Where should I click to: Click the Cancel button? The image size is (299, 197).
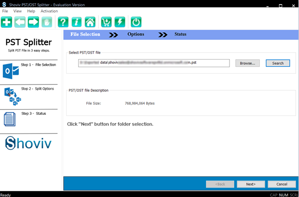pyautogui.click(x=282, y=184)
